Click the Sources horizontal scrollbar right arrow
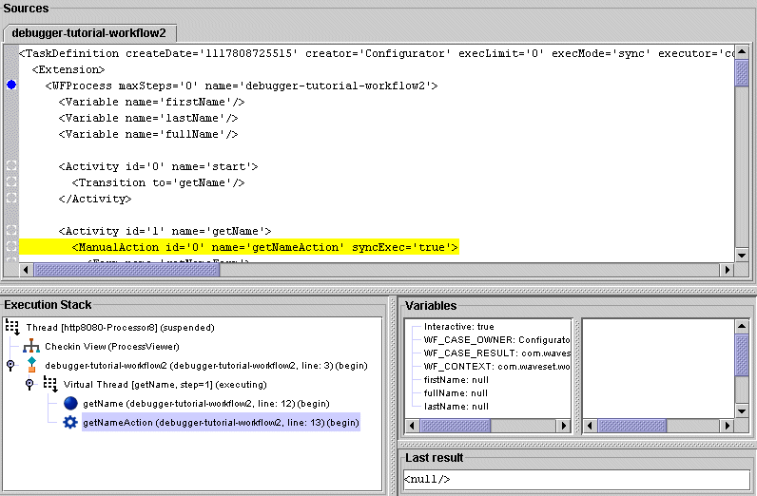The width and height of the screenshot is (757, 496). pos(727,270)
